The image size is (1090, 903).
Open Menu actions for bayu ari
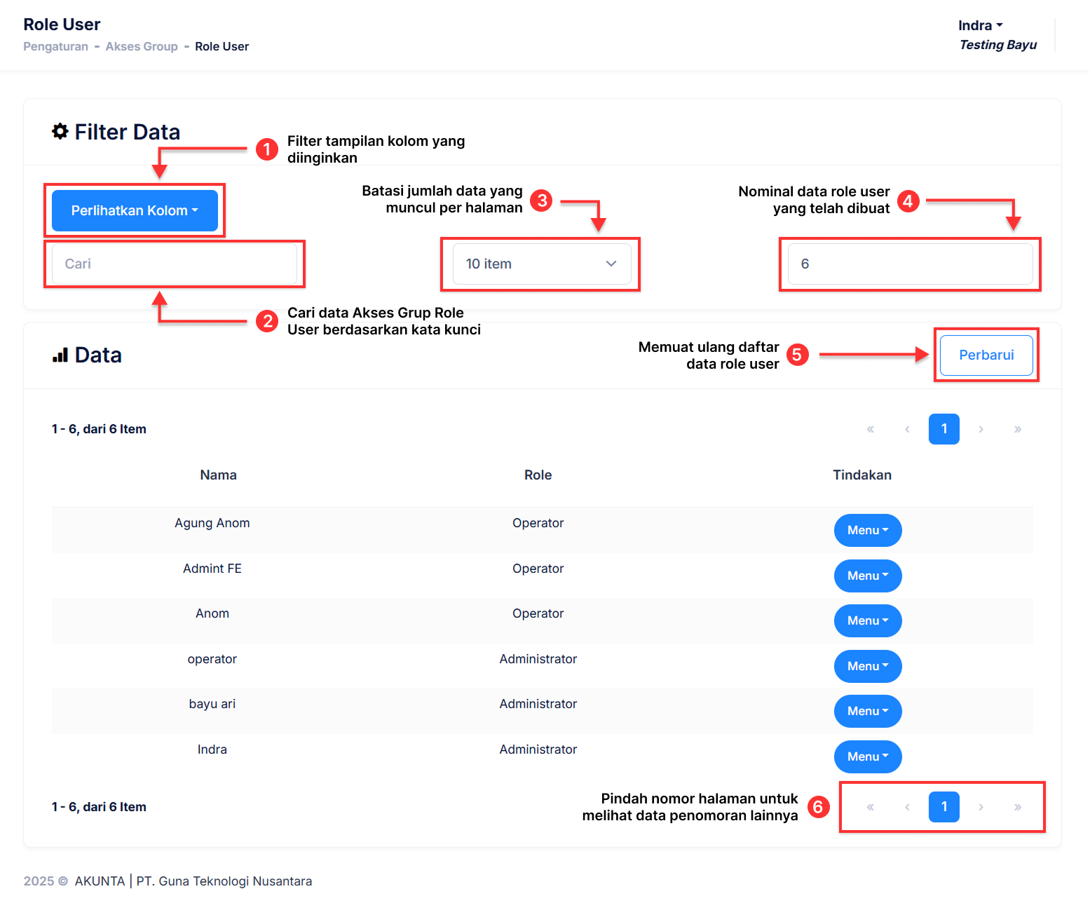coord(867,712)
